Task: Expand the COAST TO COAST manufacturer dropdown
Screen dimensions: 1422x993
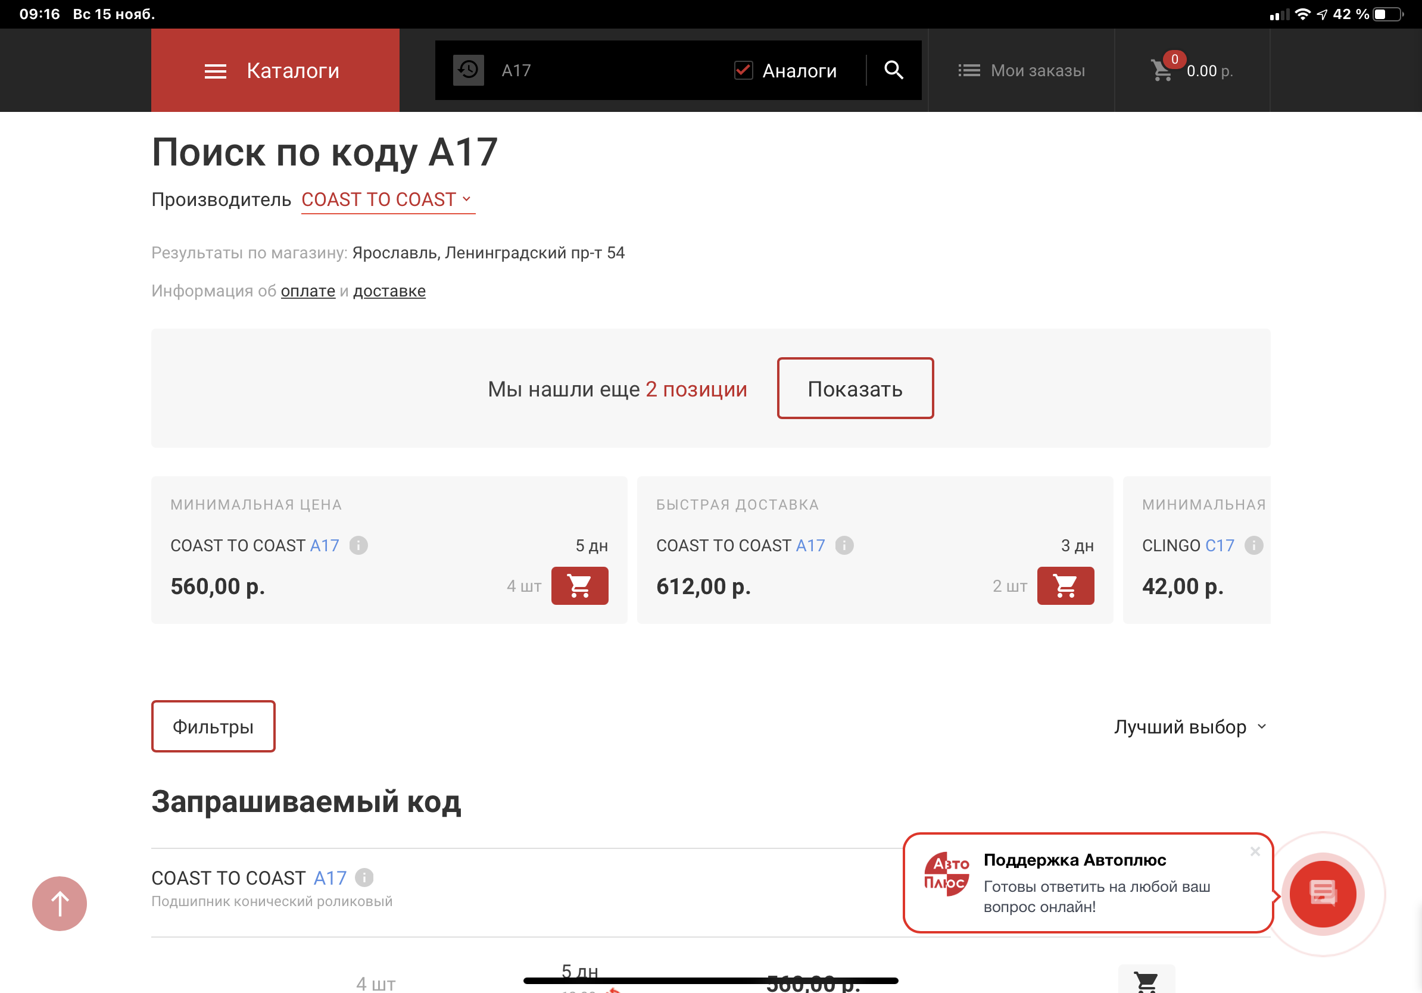Action: pyautogui.click(x=388, y=200)
